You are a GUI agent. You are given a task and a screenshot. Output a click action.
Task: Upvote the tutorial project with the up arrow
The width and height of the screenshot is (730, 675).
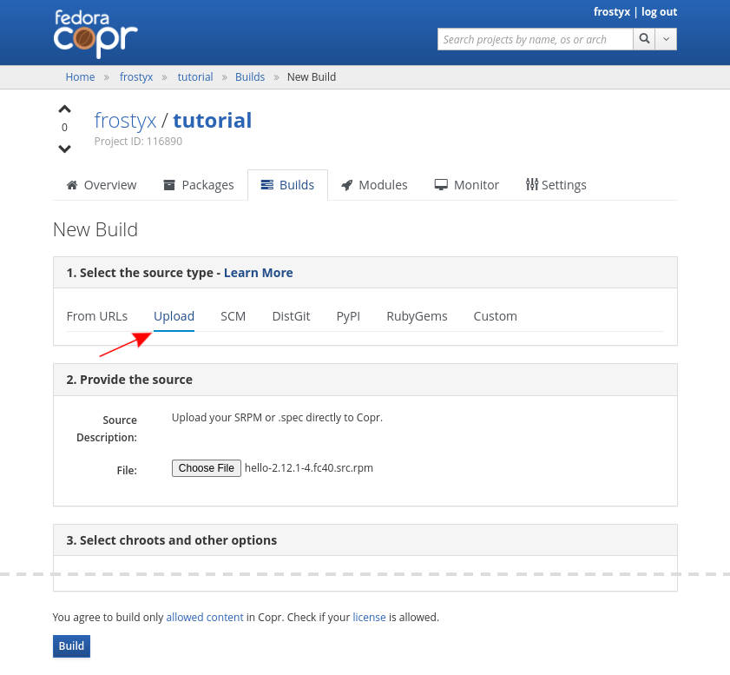[64, 108]
